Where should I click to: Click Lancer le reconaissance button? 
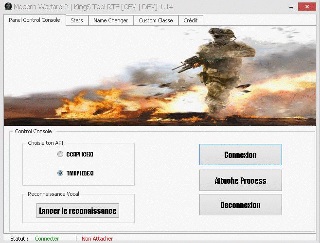click(x=78, y=210)
